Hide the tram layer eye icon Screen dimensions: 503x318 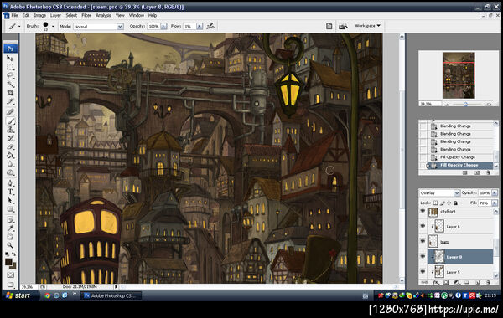(423, 241)
